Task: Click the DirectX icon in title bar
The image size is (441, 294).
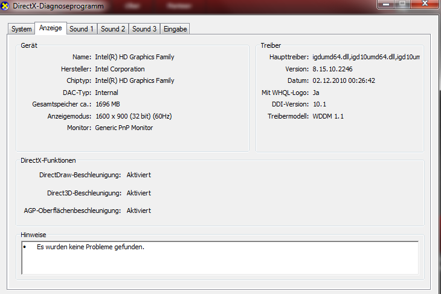Action: pos(4,5)
